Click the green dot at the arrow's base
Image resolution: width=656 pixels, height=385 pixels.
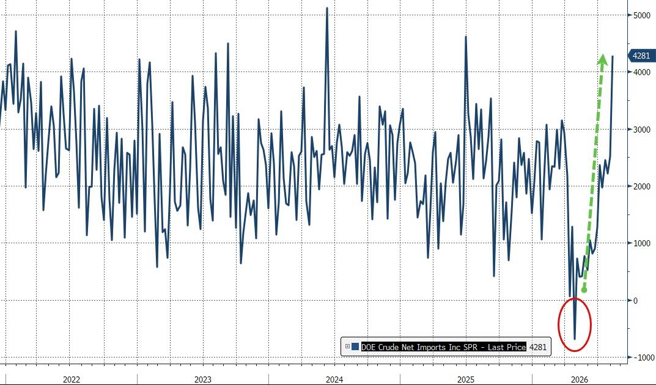[584, 290]
